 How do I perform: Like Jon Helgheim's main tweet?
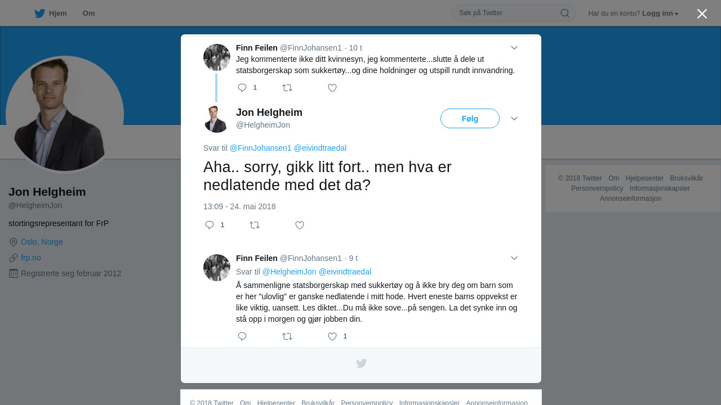(x=300, y=225)
